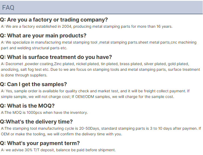
Task: Select question "Are you a factory or trading company?"
Action: (x=54, y=20)
